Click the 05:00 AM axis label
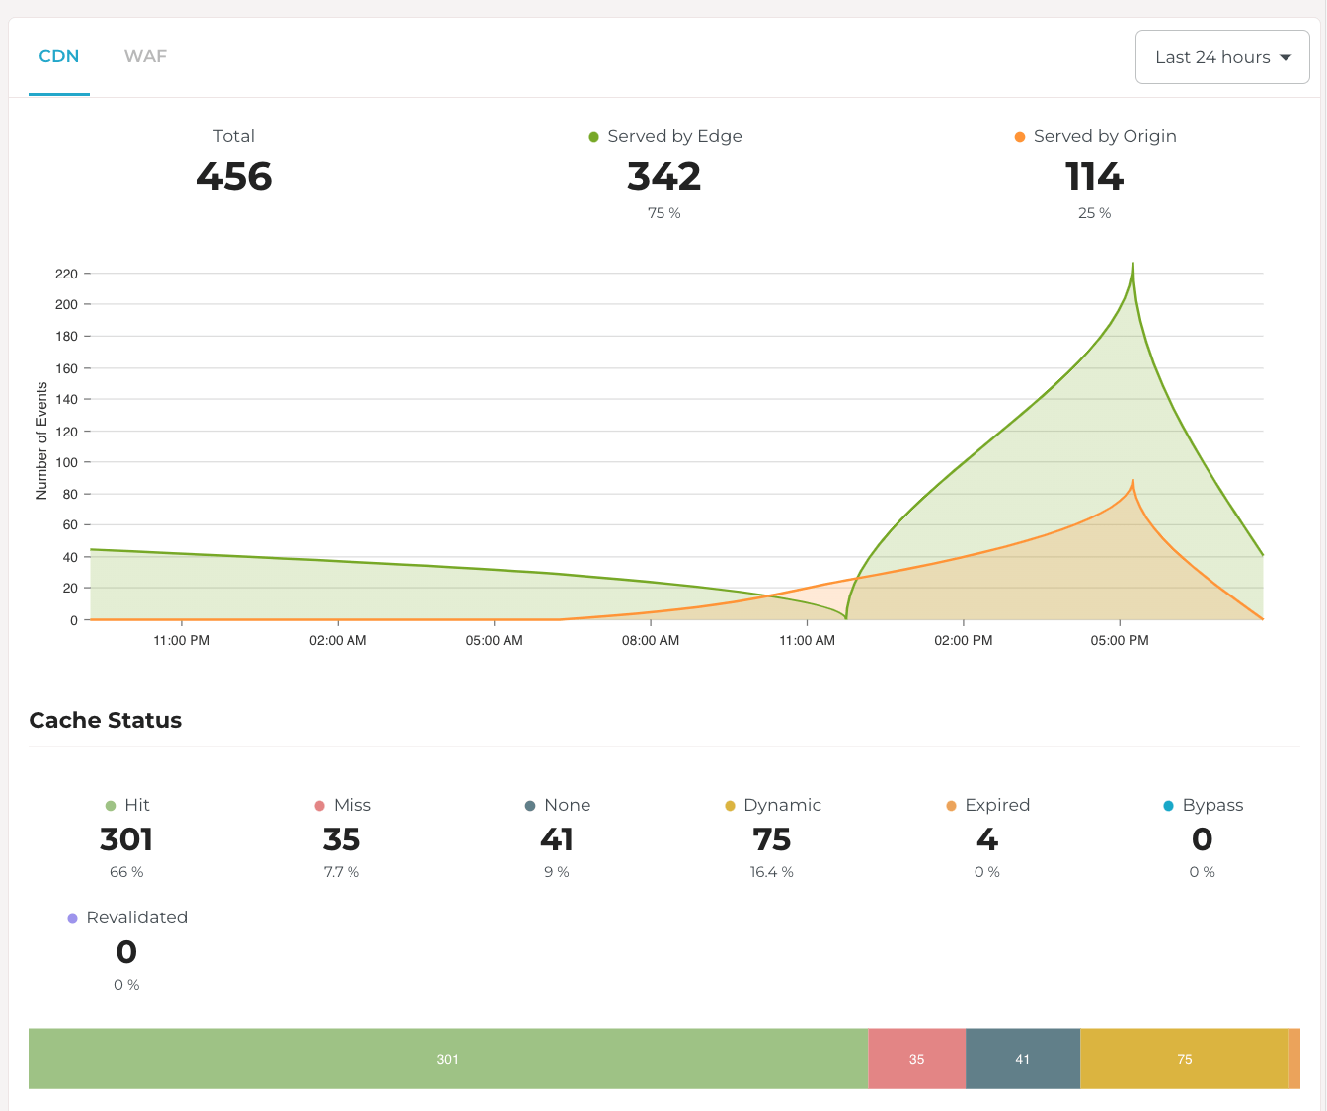This screenshot has width=1327, height=1111. coord(495,640)
